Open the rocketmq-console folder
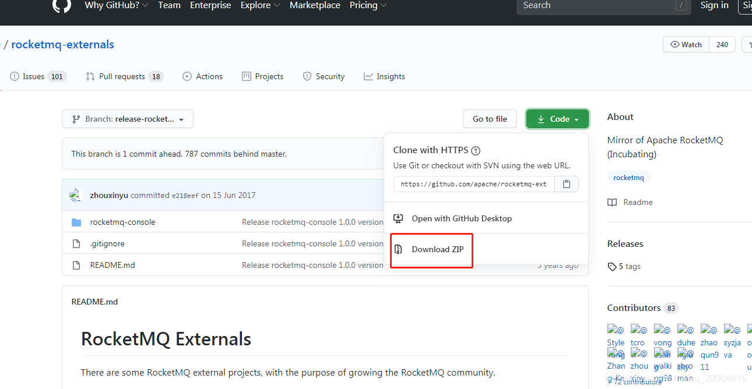Screen dimensions: 752x389 [x=122, y=222]
